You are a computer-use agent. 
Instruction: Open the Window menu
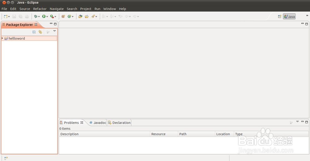click(x=109, y=9)
